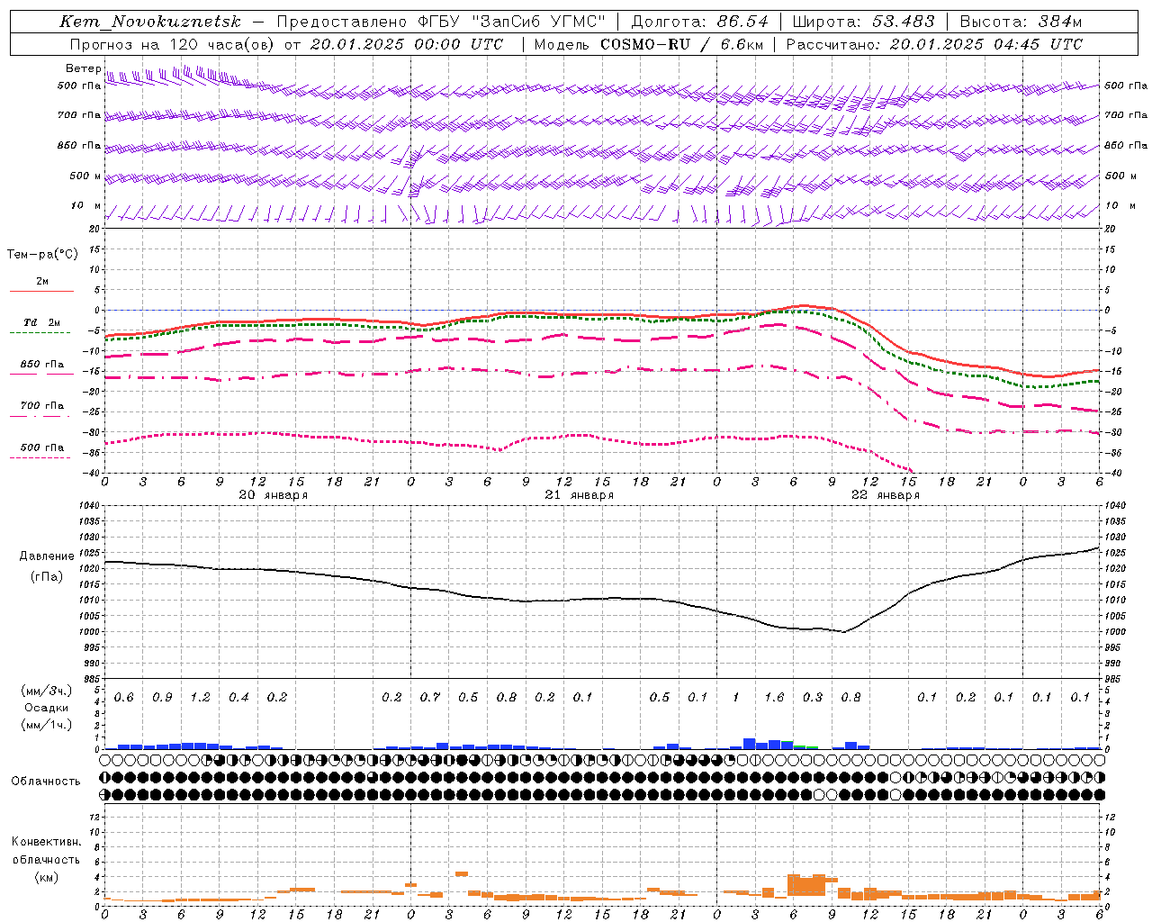Click the '2м' temperature legend entry
Viewport: 1152px width, 922px height.
[x=42, y=281]
